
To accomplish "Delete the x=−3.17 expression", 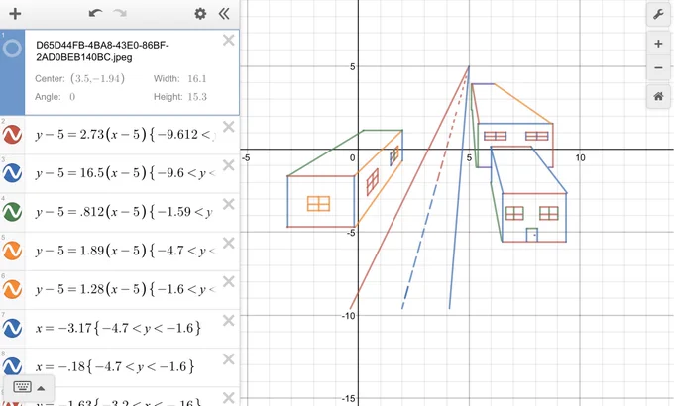I will point(229,320).
